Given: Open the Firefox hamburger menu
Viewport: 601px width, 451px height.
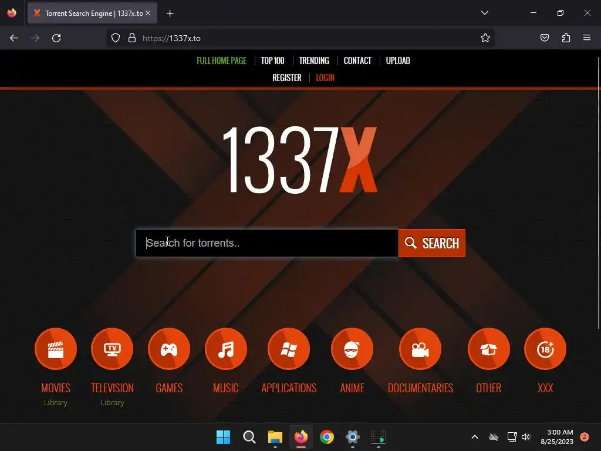Looking at the screenshot, I should coord(587,38).
